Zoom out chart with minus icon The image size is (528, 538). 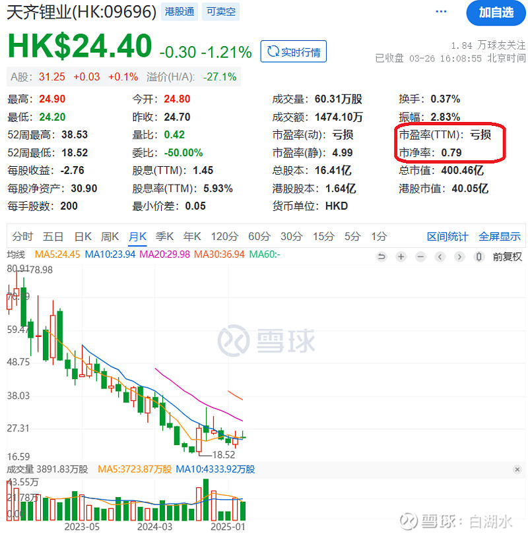click(x=420, y=256)
